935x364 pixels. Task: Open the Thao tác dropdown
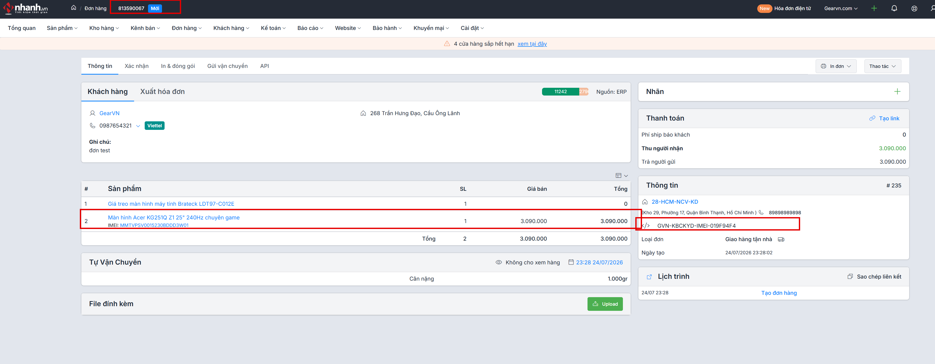(882, 66)
